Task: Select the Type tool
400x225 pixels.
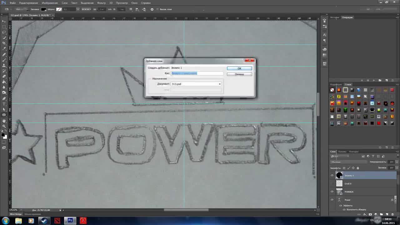Action: [4, 104]
